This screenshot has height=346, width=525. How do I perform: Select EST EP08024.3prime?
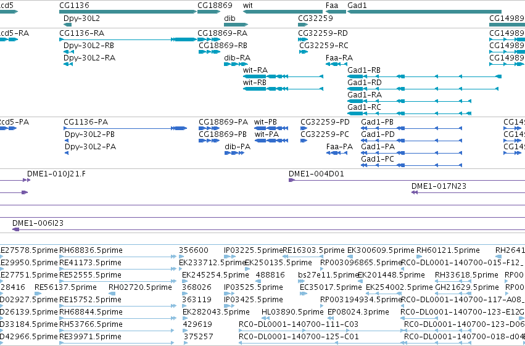click(329, 319)
